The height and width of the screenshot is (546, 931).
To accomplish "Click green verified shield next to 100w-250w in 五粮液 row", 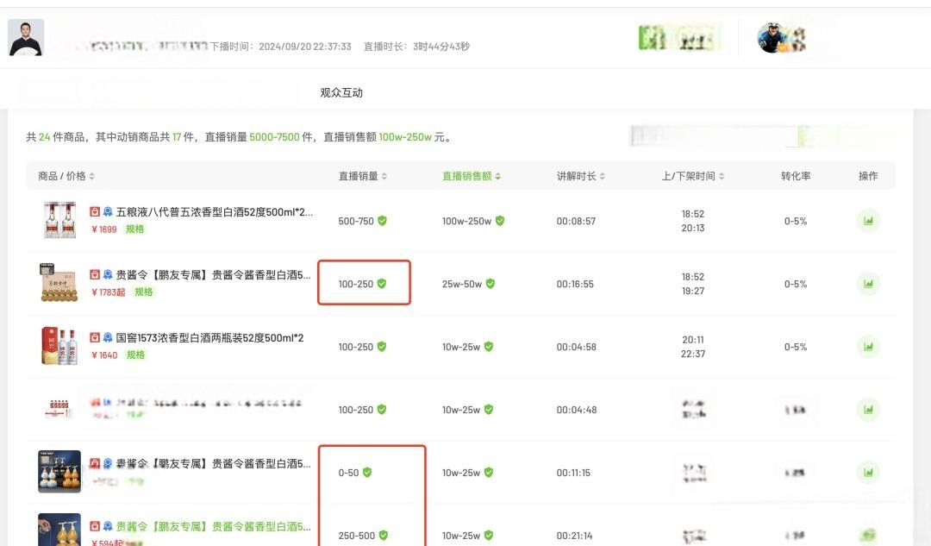I will tap(500, 221).
